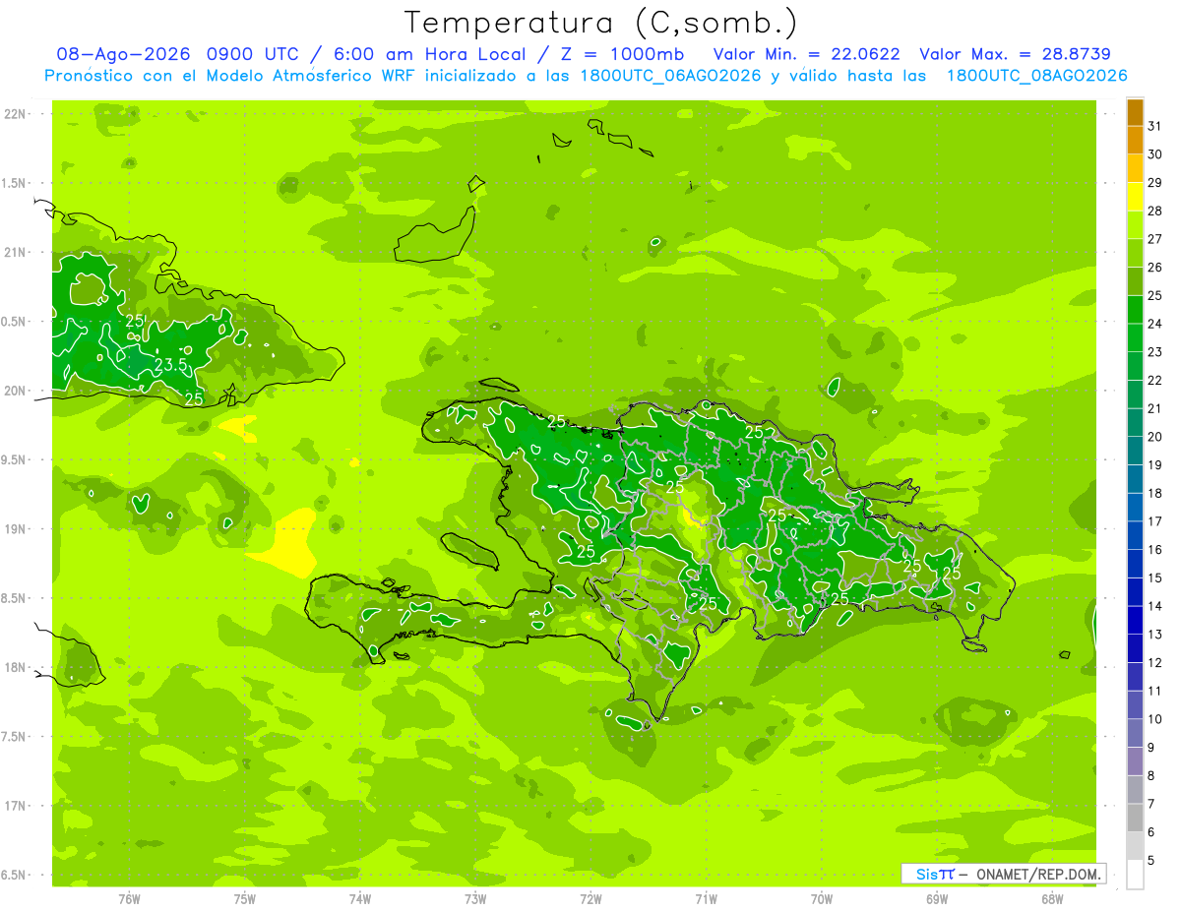Screen dimensions: 1181x912
Task: Click the colorbar label "18"
Action: tap(1155, 493)
